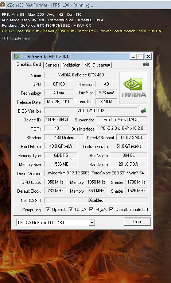Click the Shaders value 480 Unified
Viewport: 171px width, 283px height.
click(64, 137)
